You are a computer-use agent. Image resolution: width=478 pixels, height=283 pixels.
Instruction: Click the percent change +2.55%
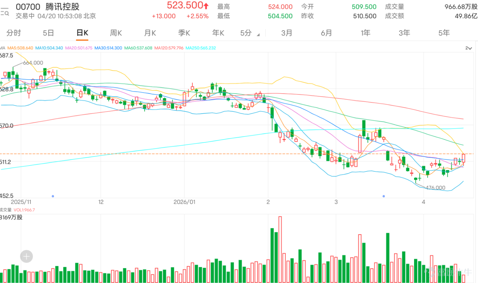(197, 16)
